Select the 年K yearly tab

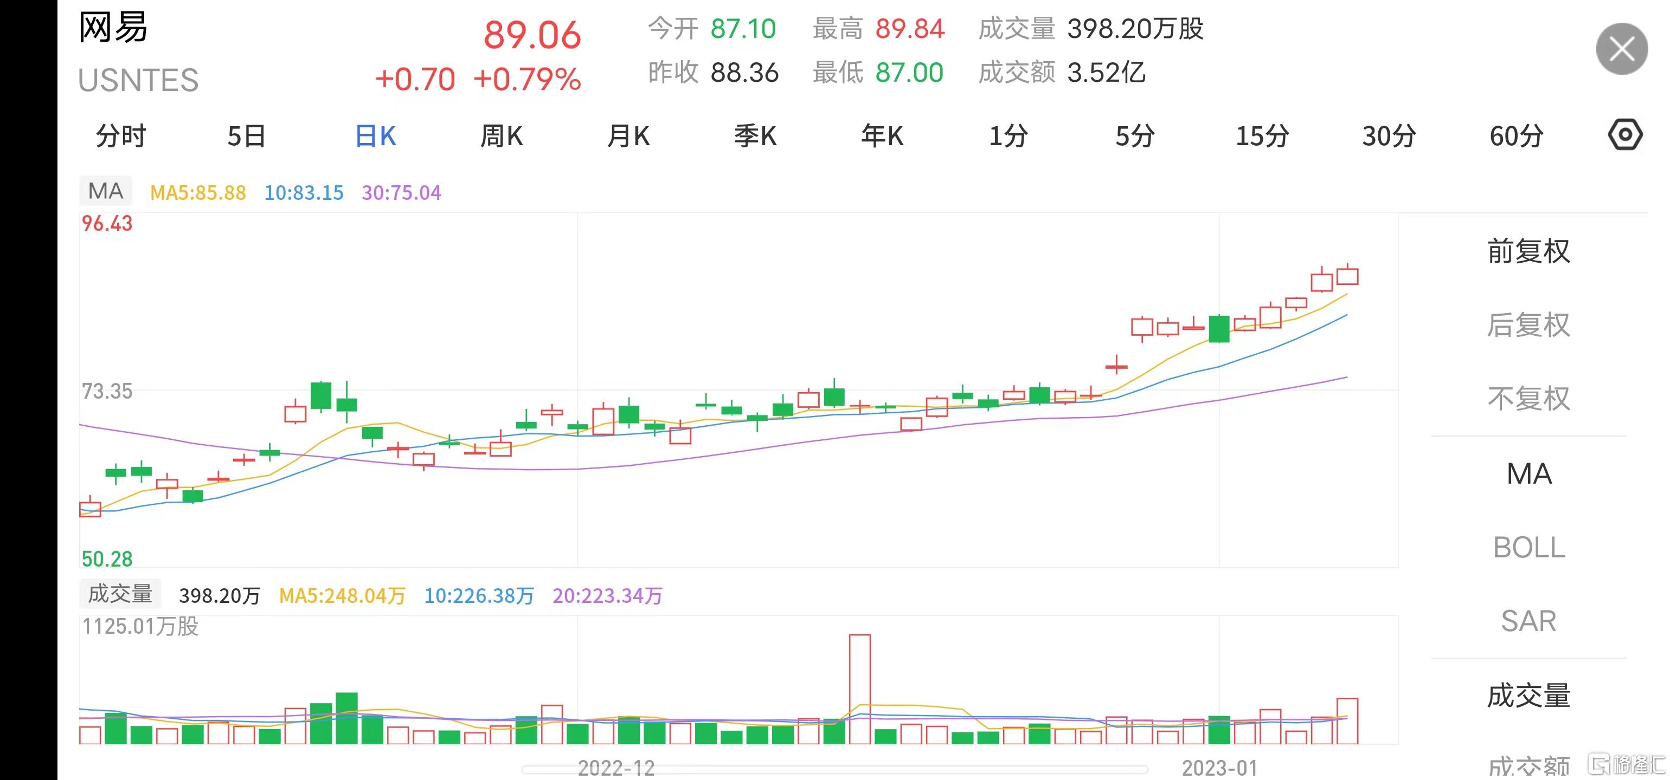pos(882,136)
